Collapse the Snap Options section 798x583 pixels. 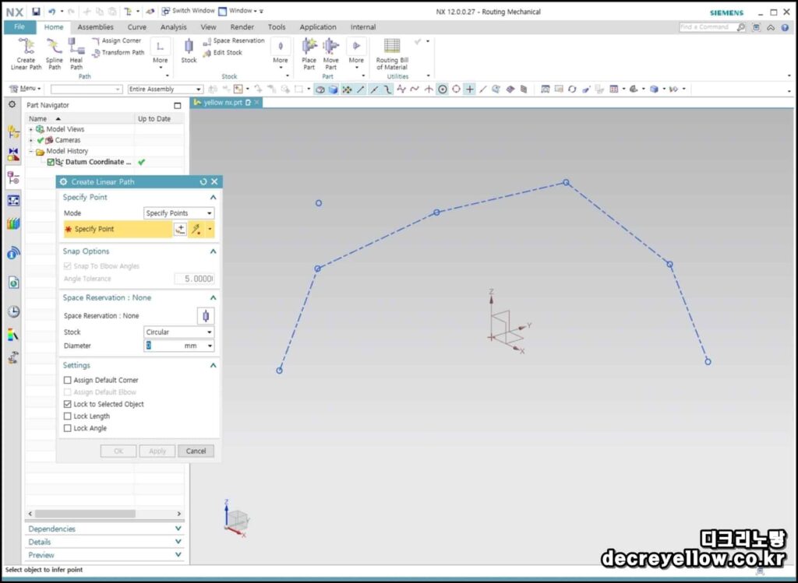point(214,251)
